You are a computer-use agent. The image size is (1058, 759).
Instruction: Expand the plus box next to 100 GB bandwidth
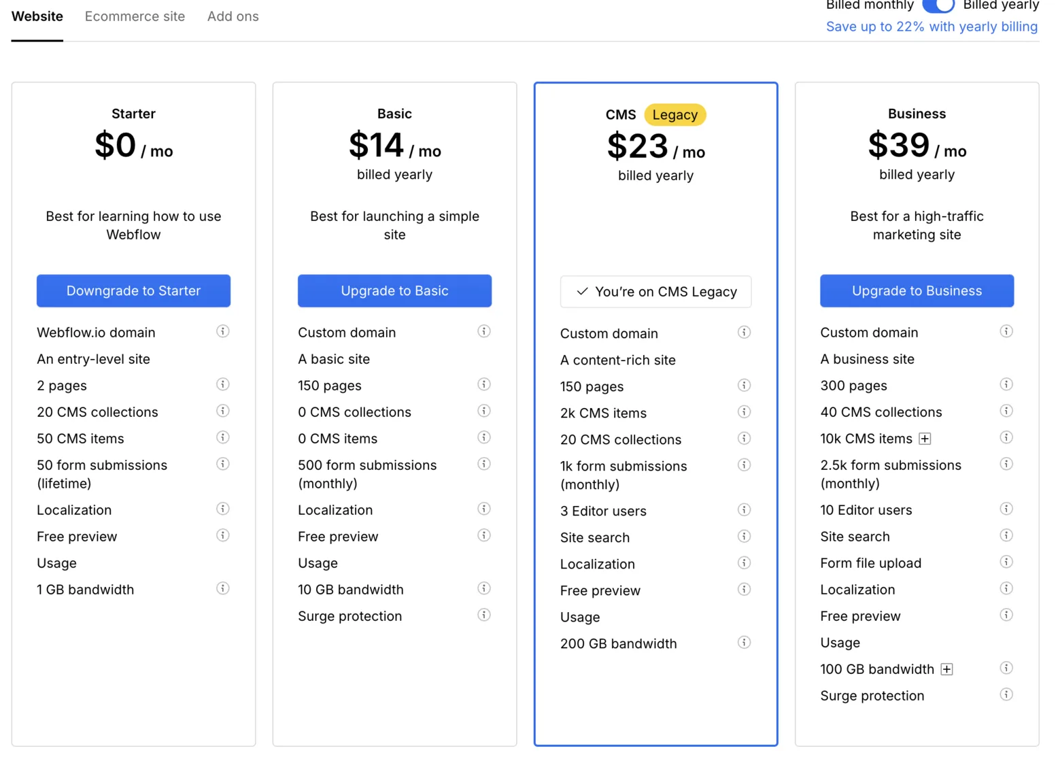[x=946, y=669]
